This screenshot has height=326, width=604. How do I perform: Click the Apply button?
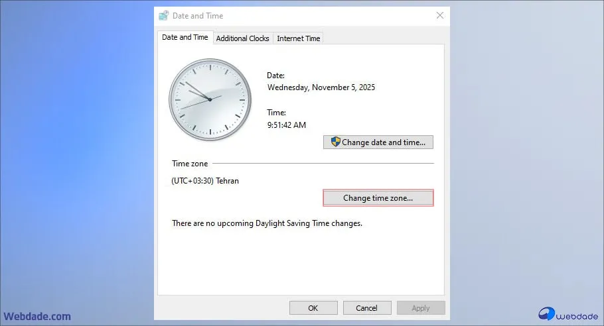[421, 308]
